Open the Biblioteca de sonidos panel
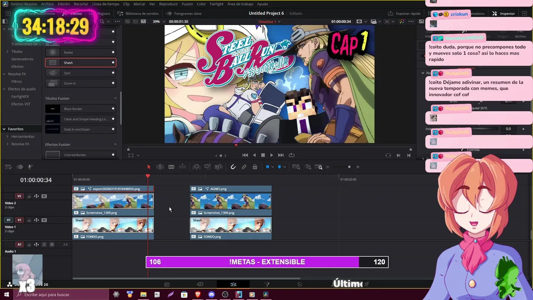The height and width of the screenshot is (300, 533). pos(138,13)
